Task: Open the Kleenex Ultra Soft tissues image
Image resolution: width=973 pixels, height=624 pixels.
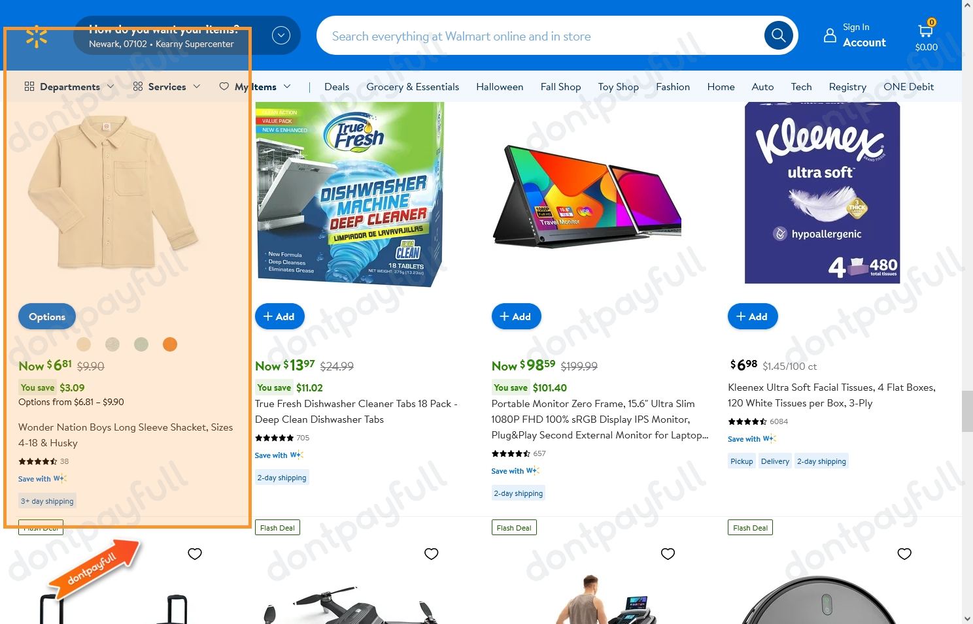Action: click(x=822, y=193)
